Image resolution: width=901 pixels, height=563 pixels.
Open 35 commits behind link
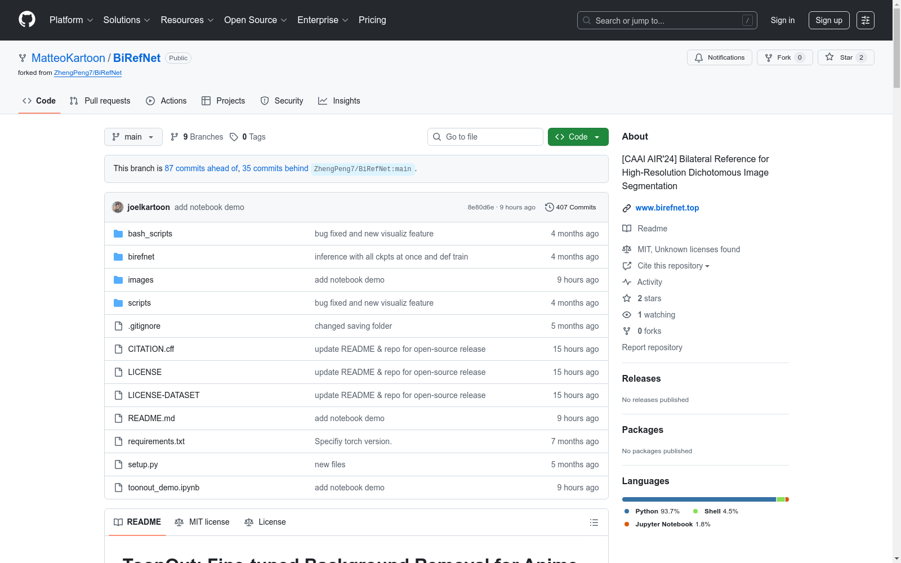tap(275, 168)
